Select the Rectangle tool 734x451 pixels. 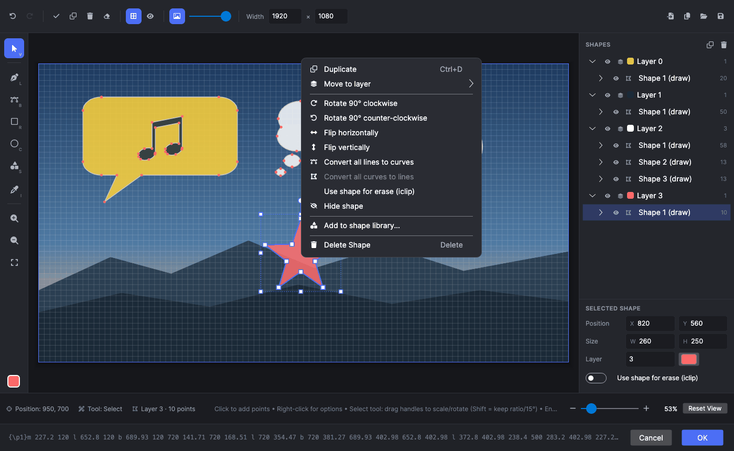[14, 122]
